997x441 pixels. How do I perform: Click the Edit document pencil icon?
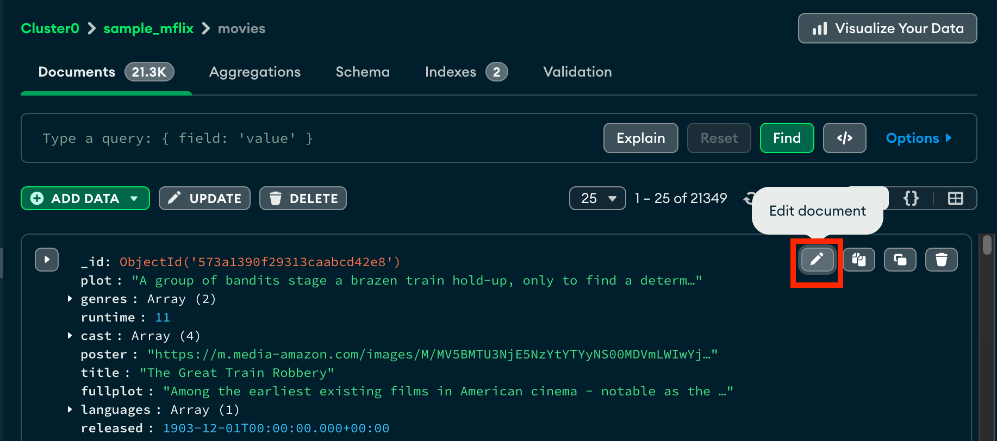[817, 260]
